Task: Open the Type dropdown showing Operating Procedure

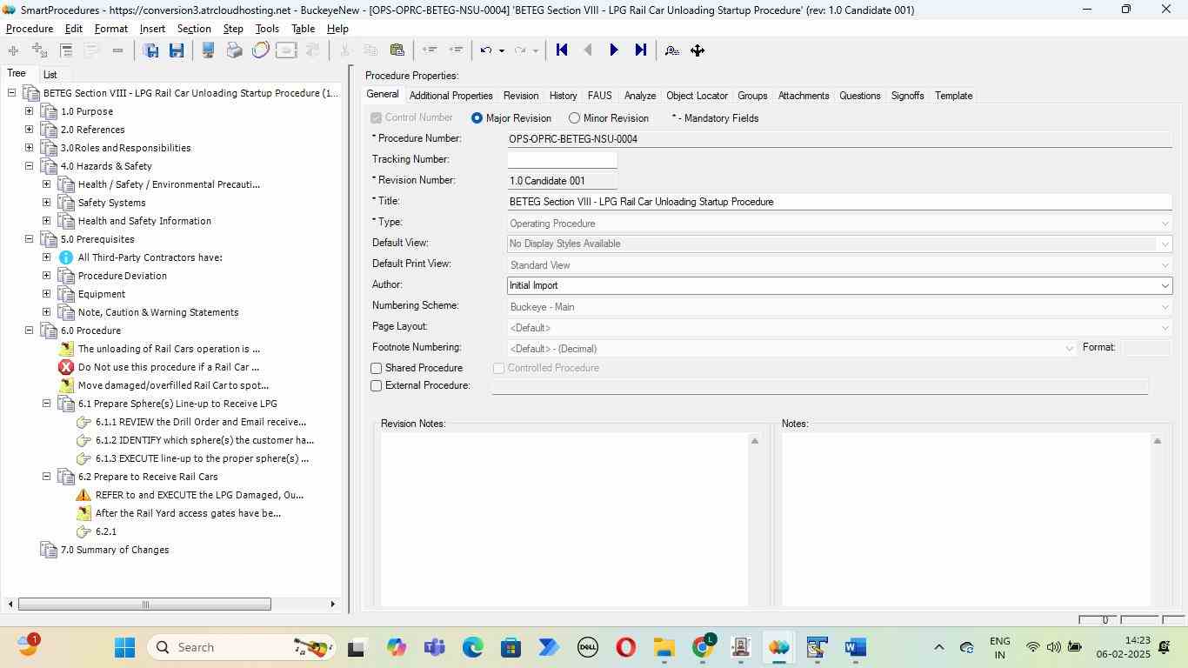Action: click(x=1165, y=224)
